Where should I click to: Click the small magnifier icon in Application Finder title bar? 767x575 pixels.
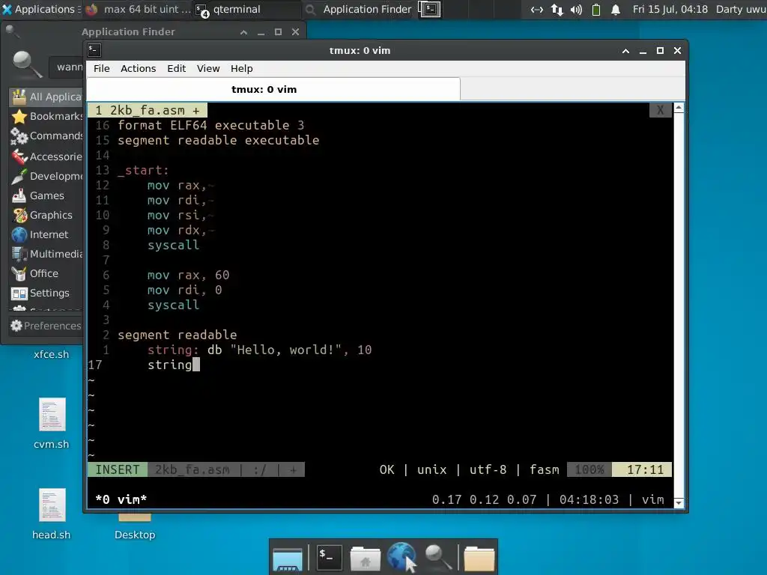(x=12, y=31)
